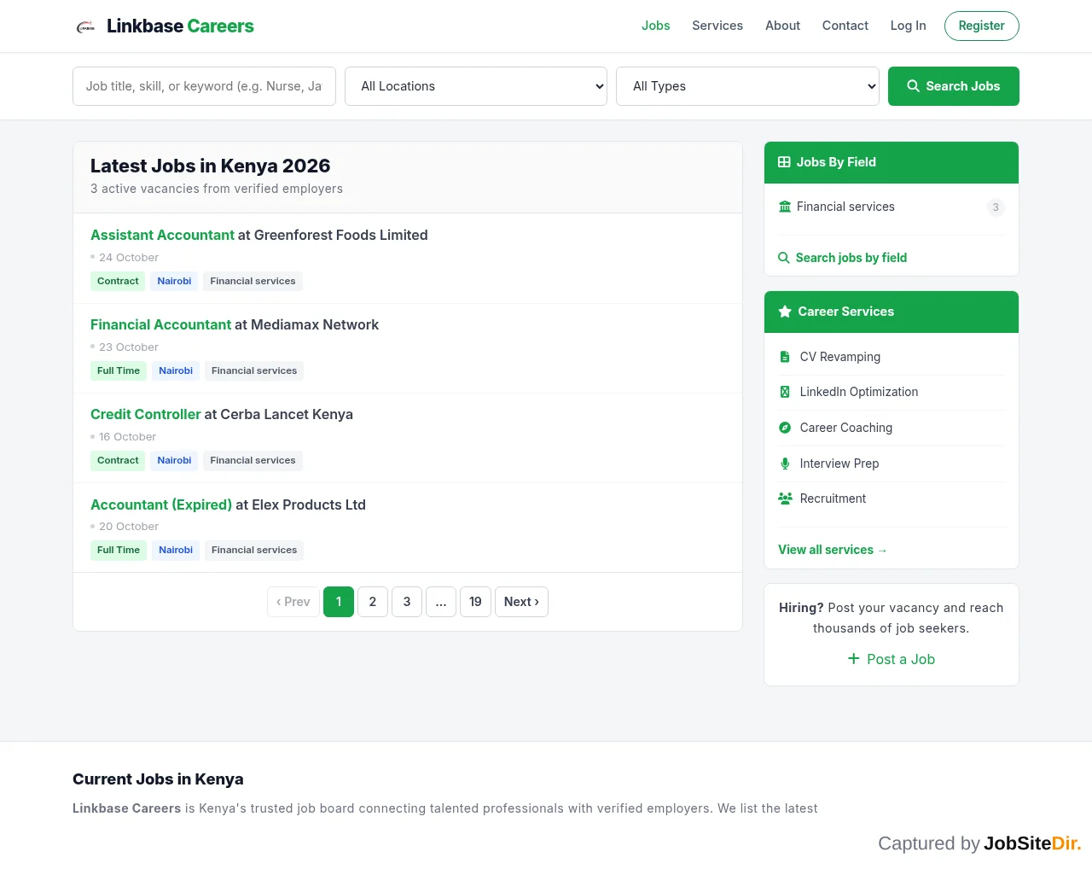Image resolution: width=1092 pixels, height=869 pixels.
Task: Click the Interview Prep microphone icon
Action: (785, 464)
